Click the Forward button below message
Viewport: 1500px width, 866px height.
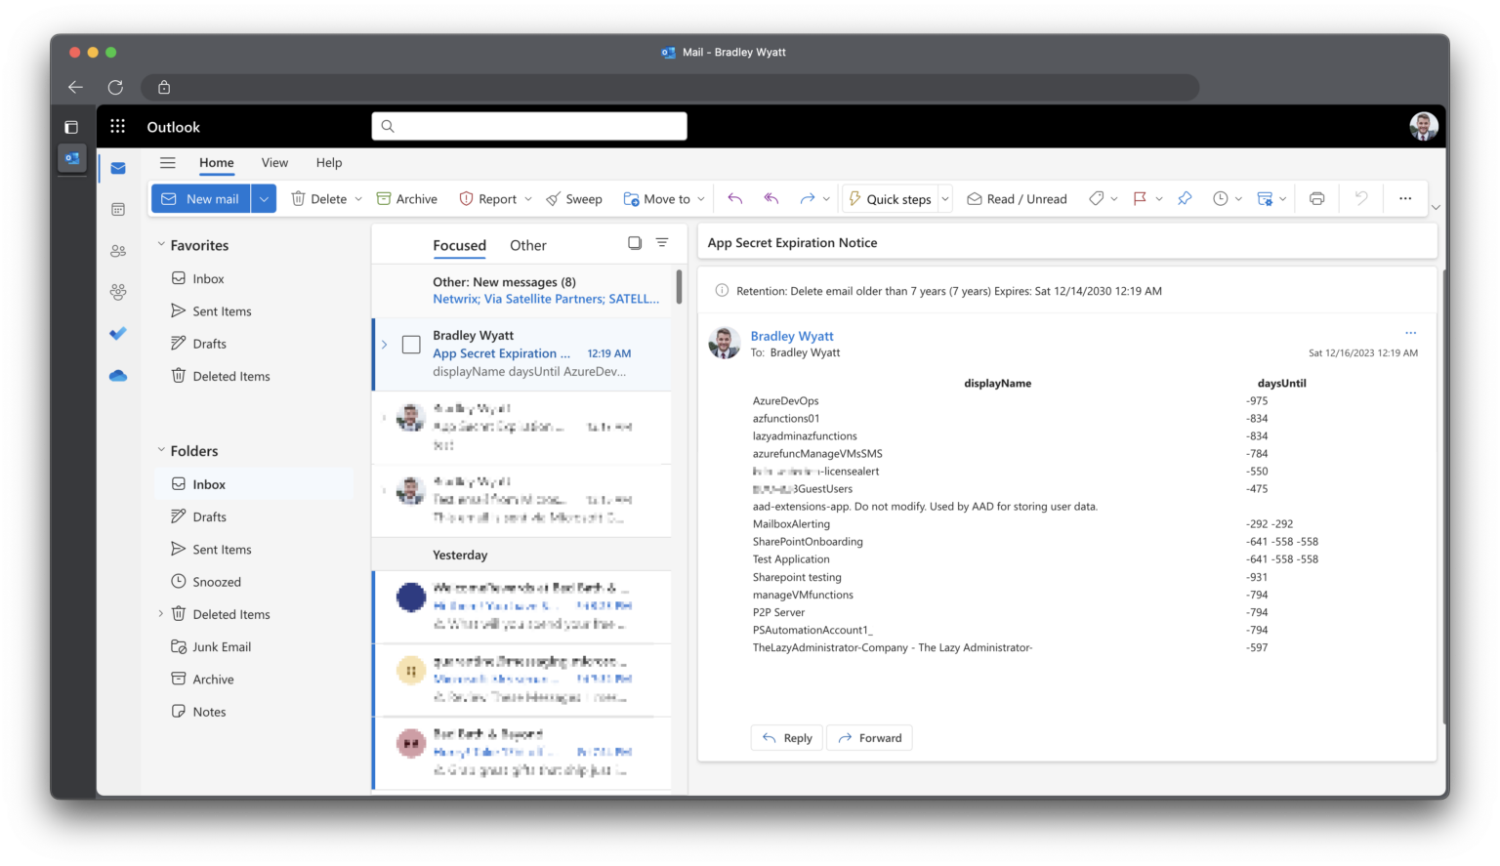coord(869,738)
